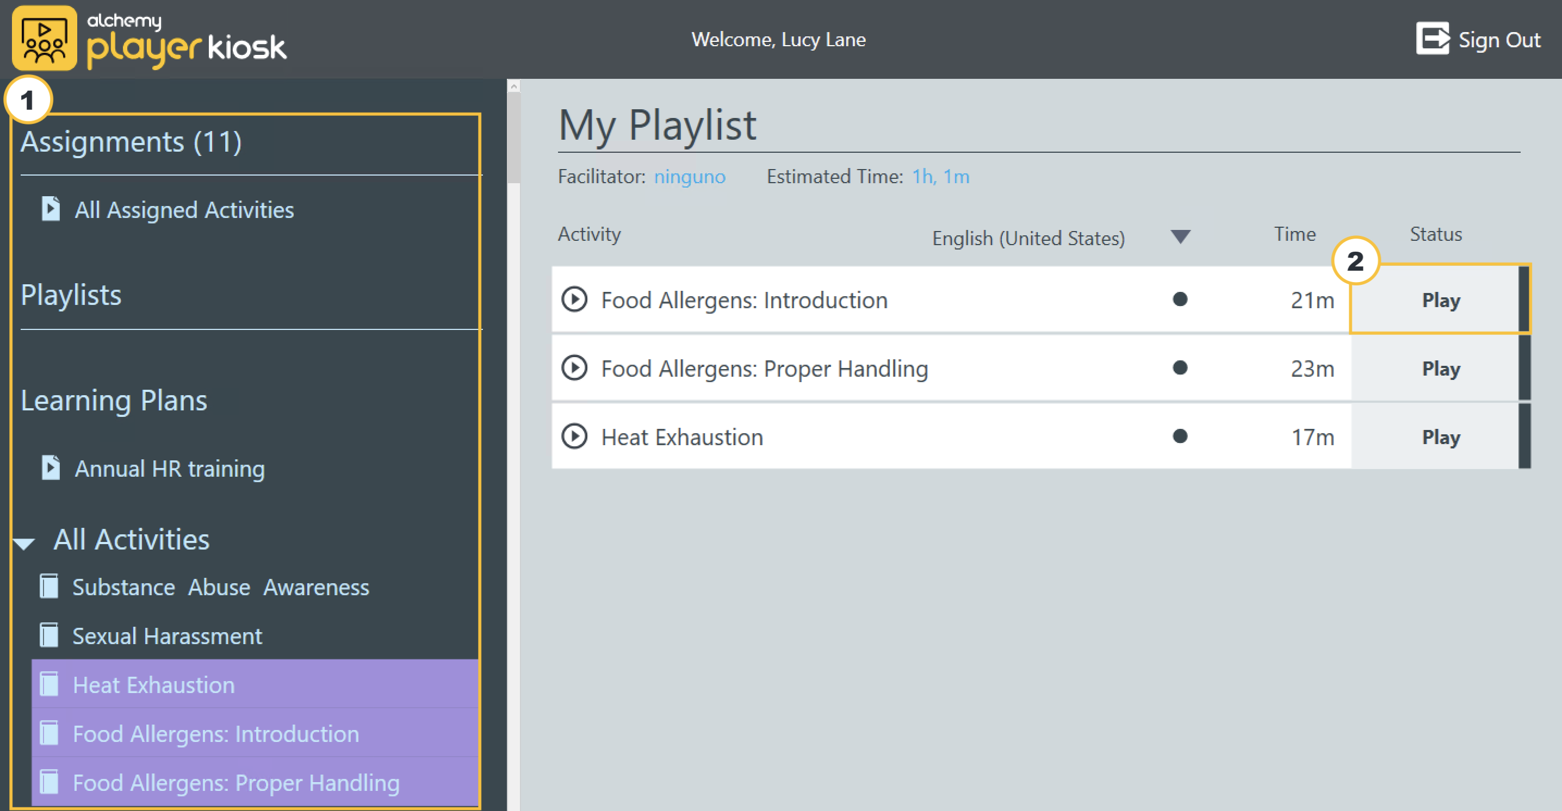Open the Playlists section heading
Screen dimensions: 1562x811
pyautogui.click(x=71, y=295)
